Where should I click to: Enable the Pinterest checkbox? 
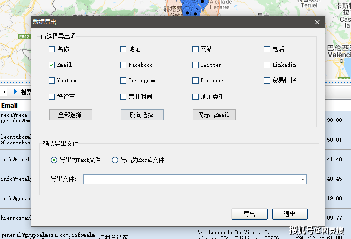[x=196, y=80]
